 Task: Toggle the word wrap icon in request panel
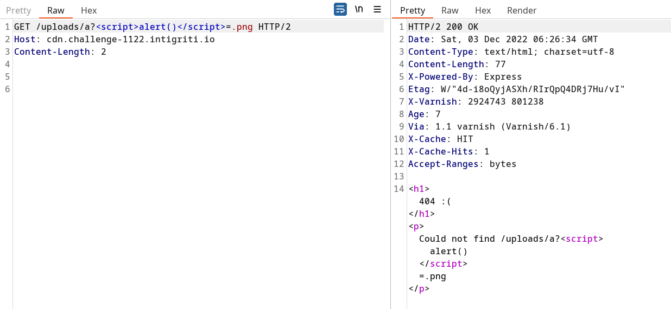click(x=340, y=9)
